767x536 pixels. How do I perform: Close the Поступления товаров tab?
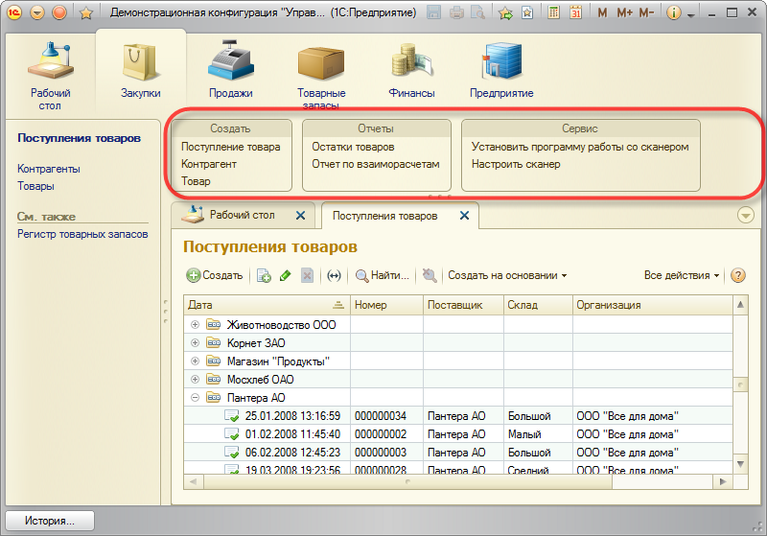465,216
